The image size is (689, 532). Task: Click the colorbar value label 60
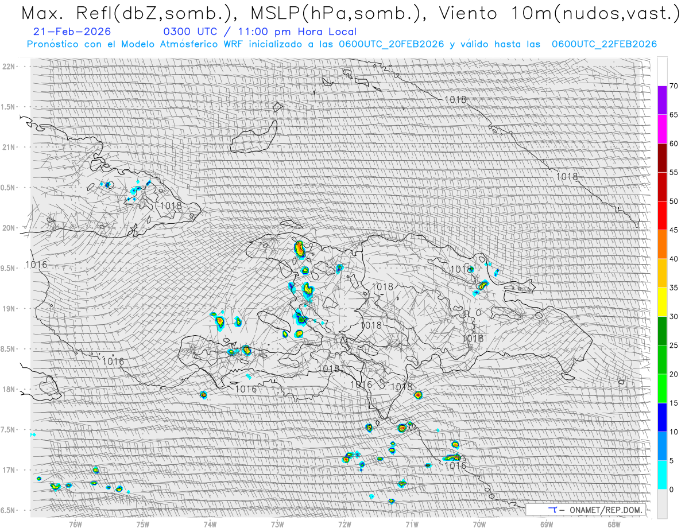[675, 143]
